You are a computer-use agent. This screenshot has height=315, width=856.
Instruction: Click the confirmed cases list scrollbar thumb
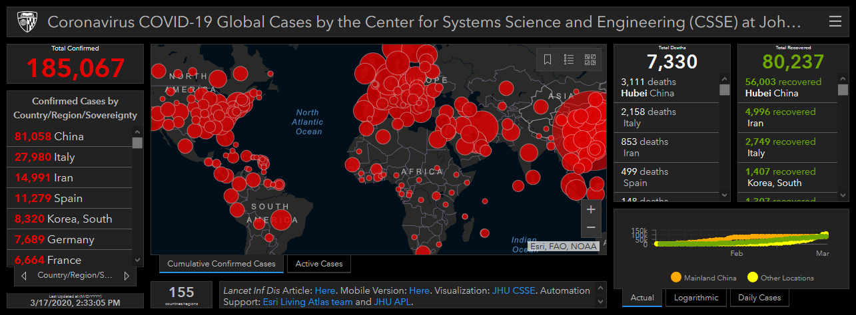click(137, 142)
